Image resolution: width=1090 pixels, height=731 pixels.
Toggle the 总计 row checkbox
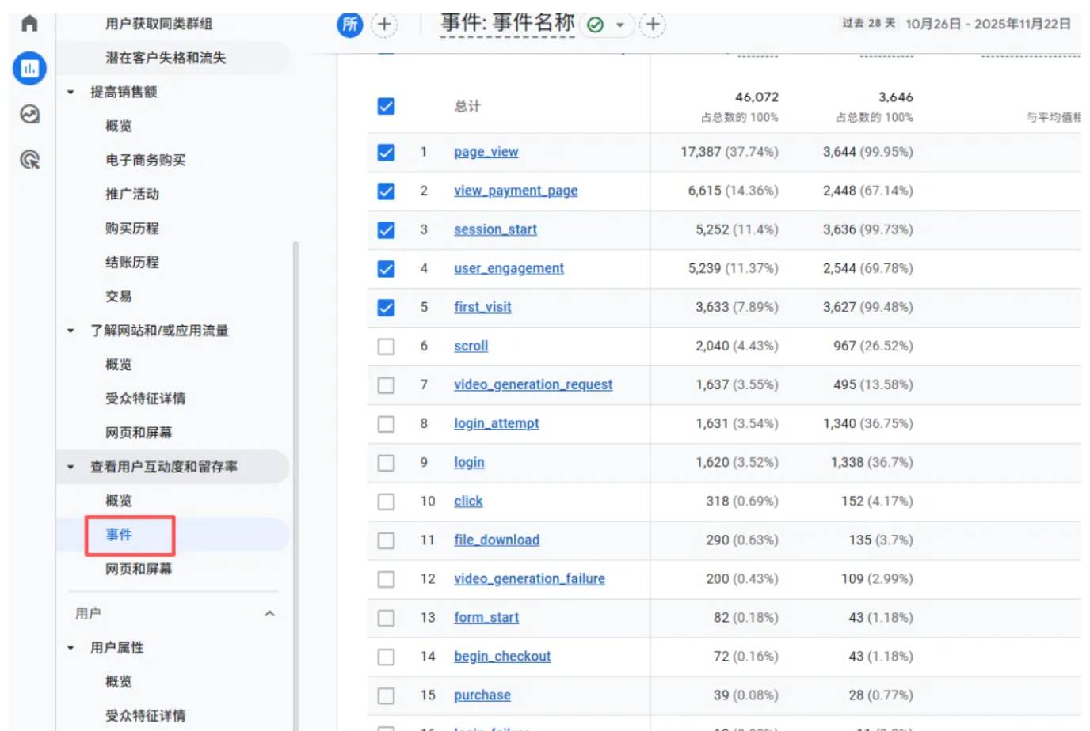coord(386,106)
